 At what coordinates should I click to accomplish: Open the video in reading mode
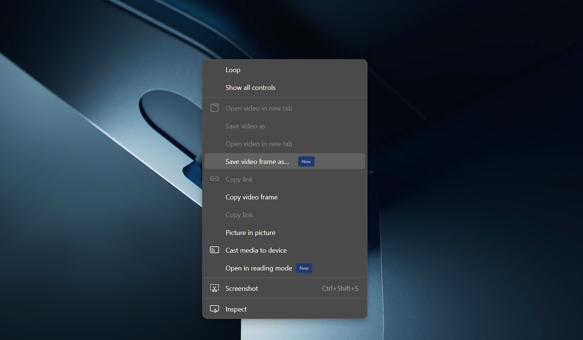pos(258,268)
